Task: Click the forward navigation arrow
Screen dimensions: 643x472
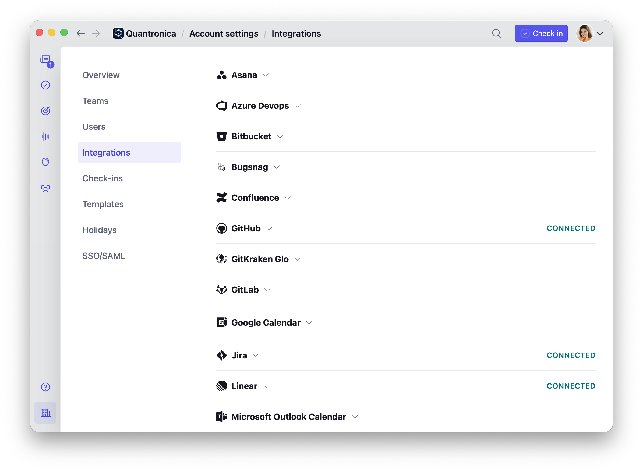Action: click(x=96, y=33)
